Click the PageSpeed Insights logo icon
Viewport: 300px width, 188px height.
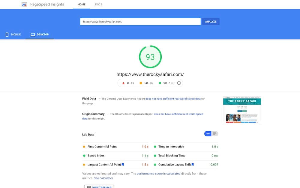pos(24,5)
